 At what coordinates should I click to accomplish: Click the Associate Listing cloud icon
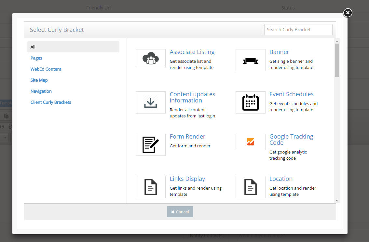(150, 59)
